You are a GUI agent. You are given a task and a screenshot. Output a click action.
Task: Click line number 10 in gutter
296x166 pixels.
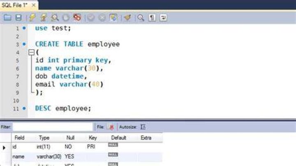tap(16, 101)
